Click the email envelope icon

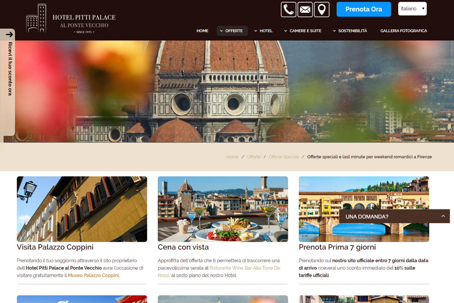pyautogui.click(x=305, y=9)
